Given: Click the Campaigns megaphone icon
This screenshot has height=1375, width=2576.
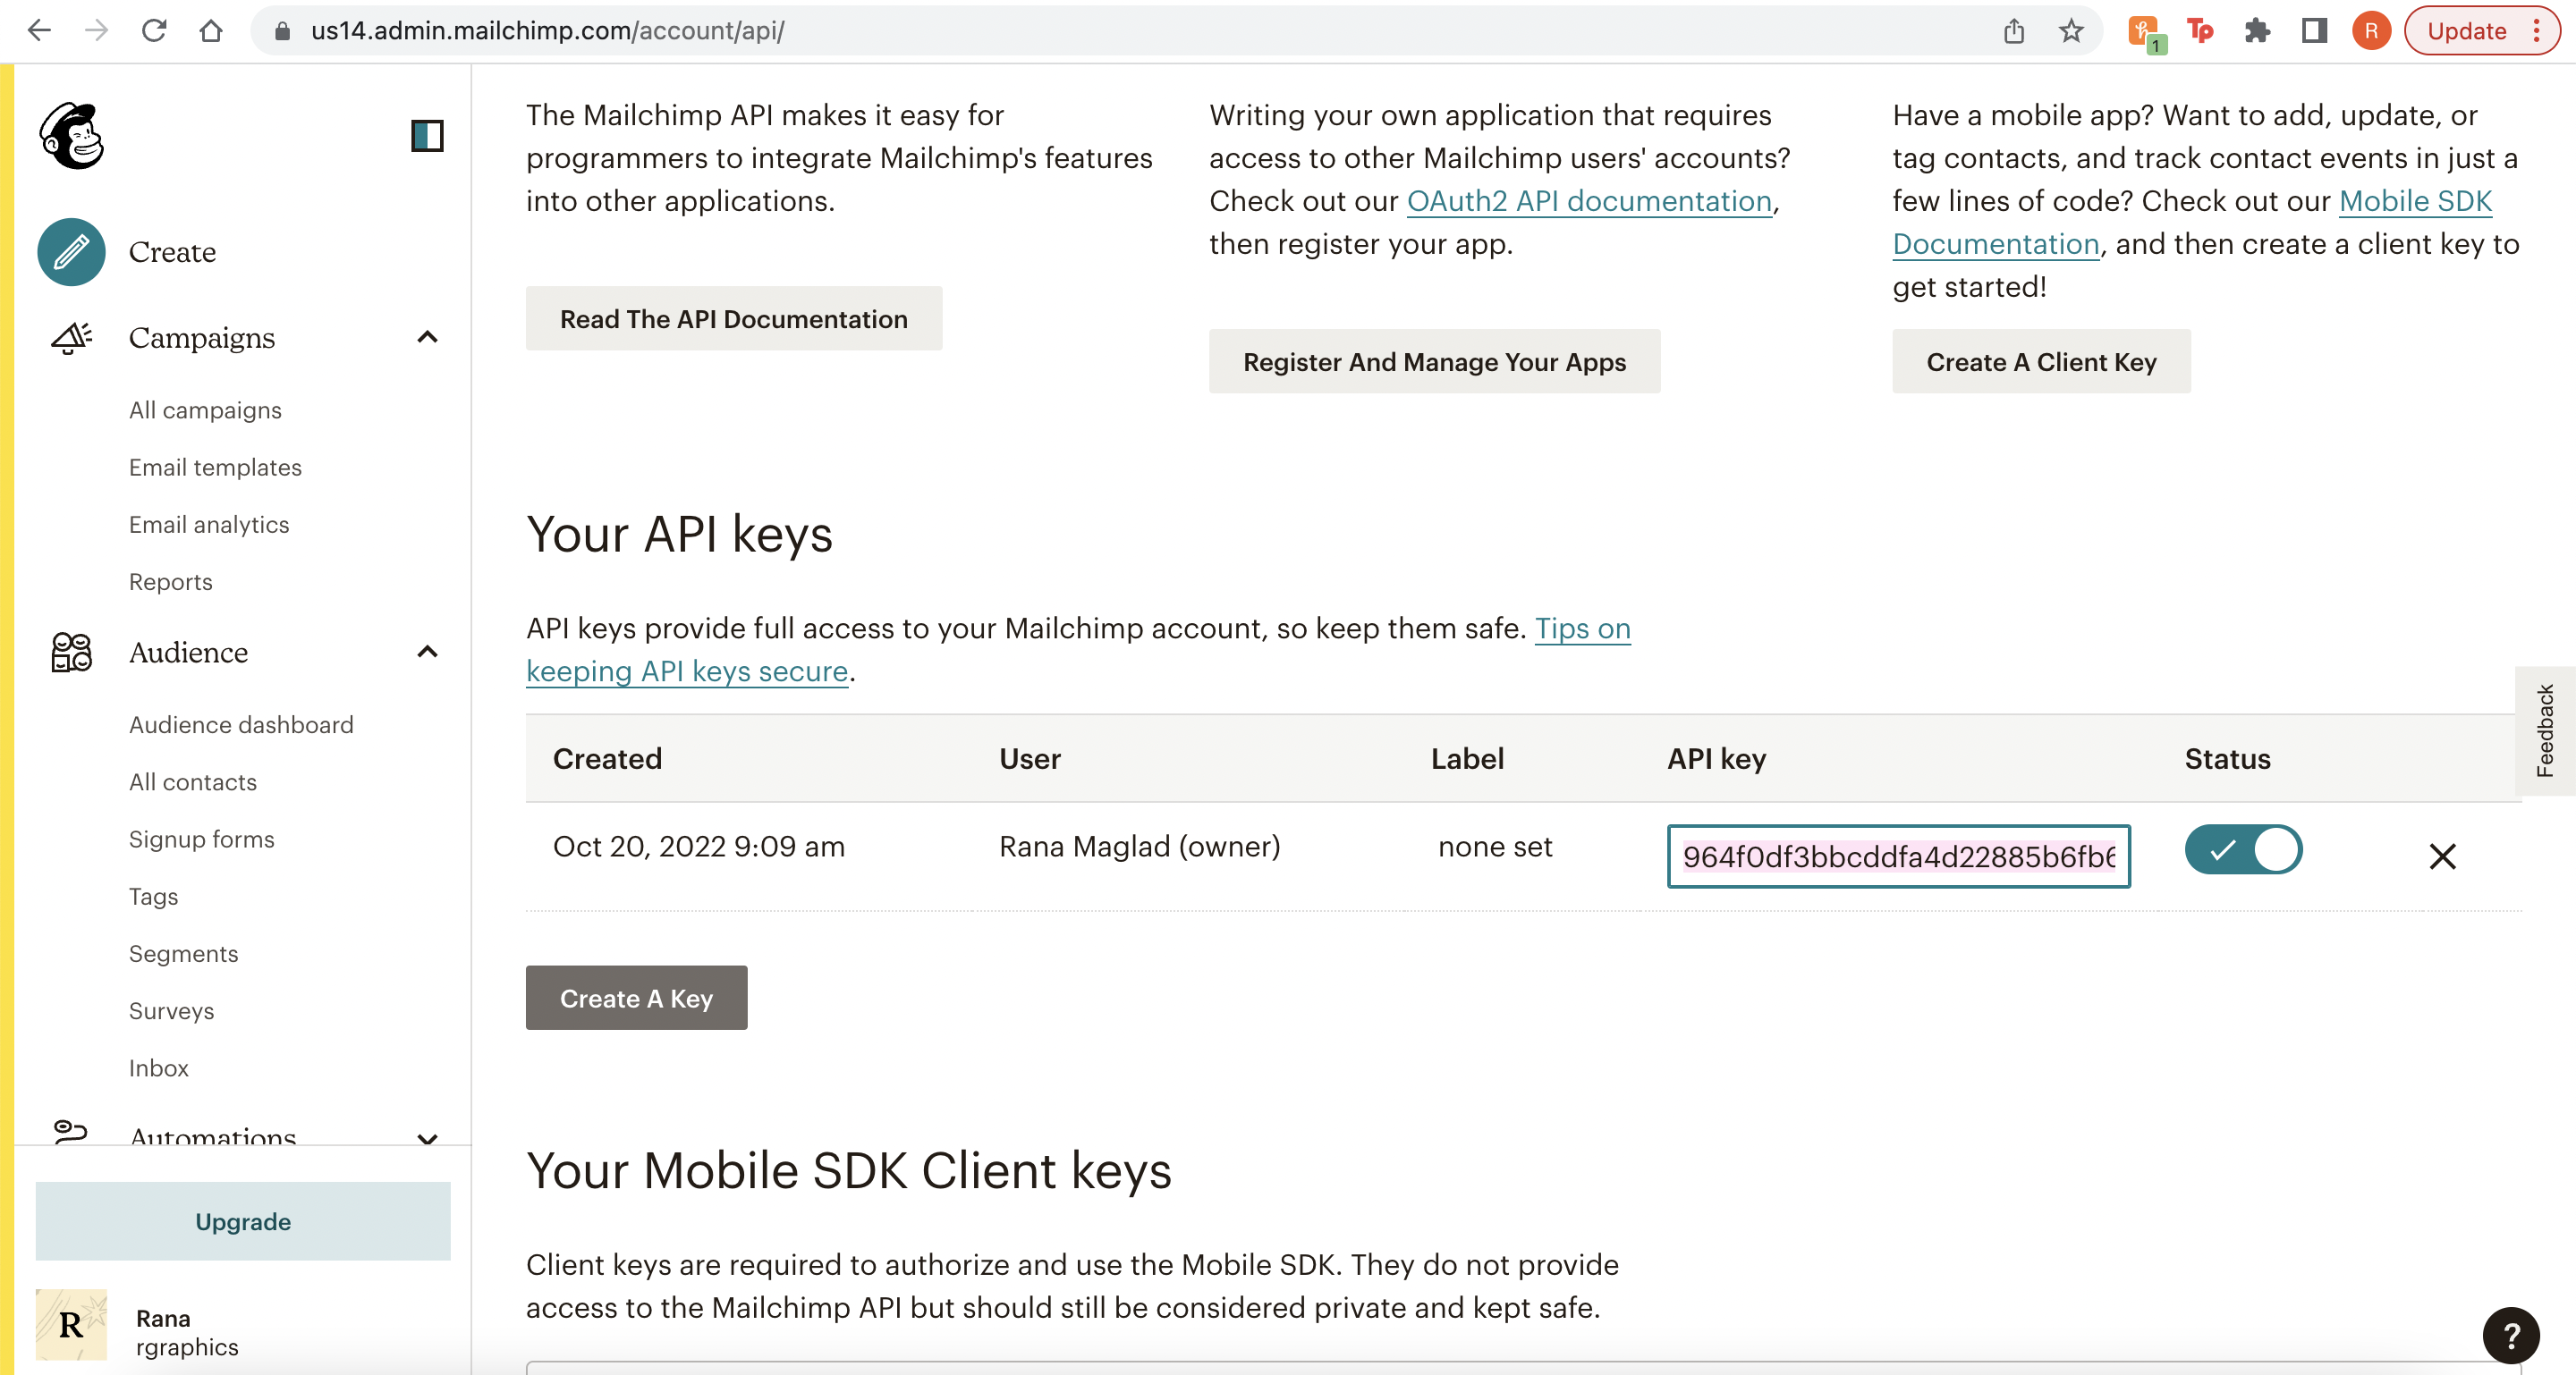Looking at the screenshot, I should [x=71, y=338].
